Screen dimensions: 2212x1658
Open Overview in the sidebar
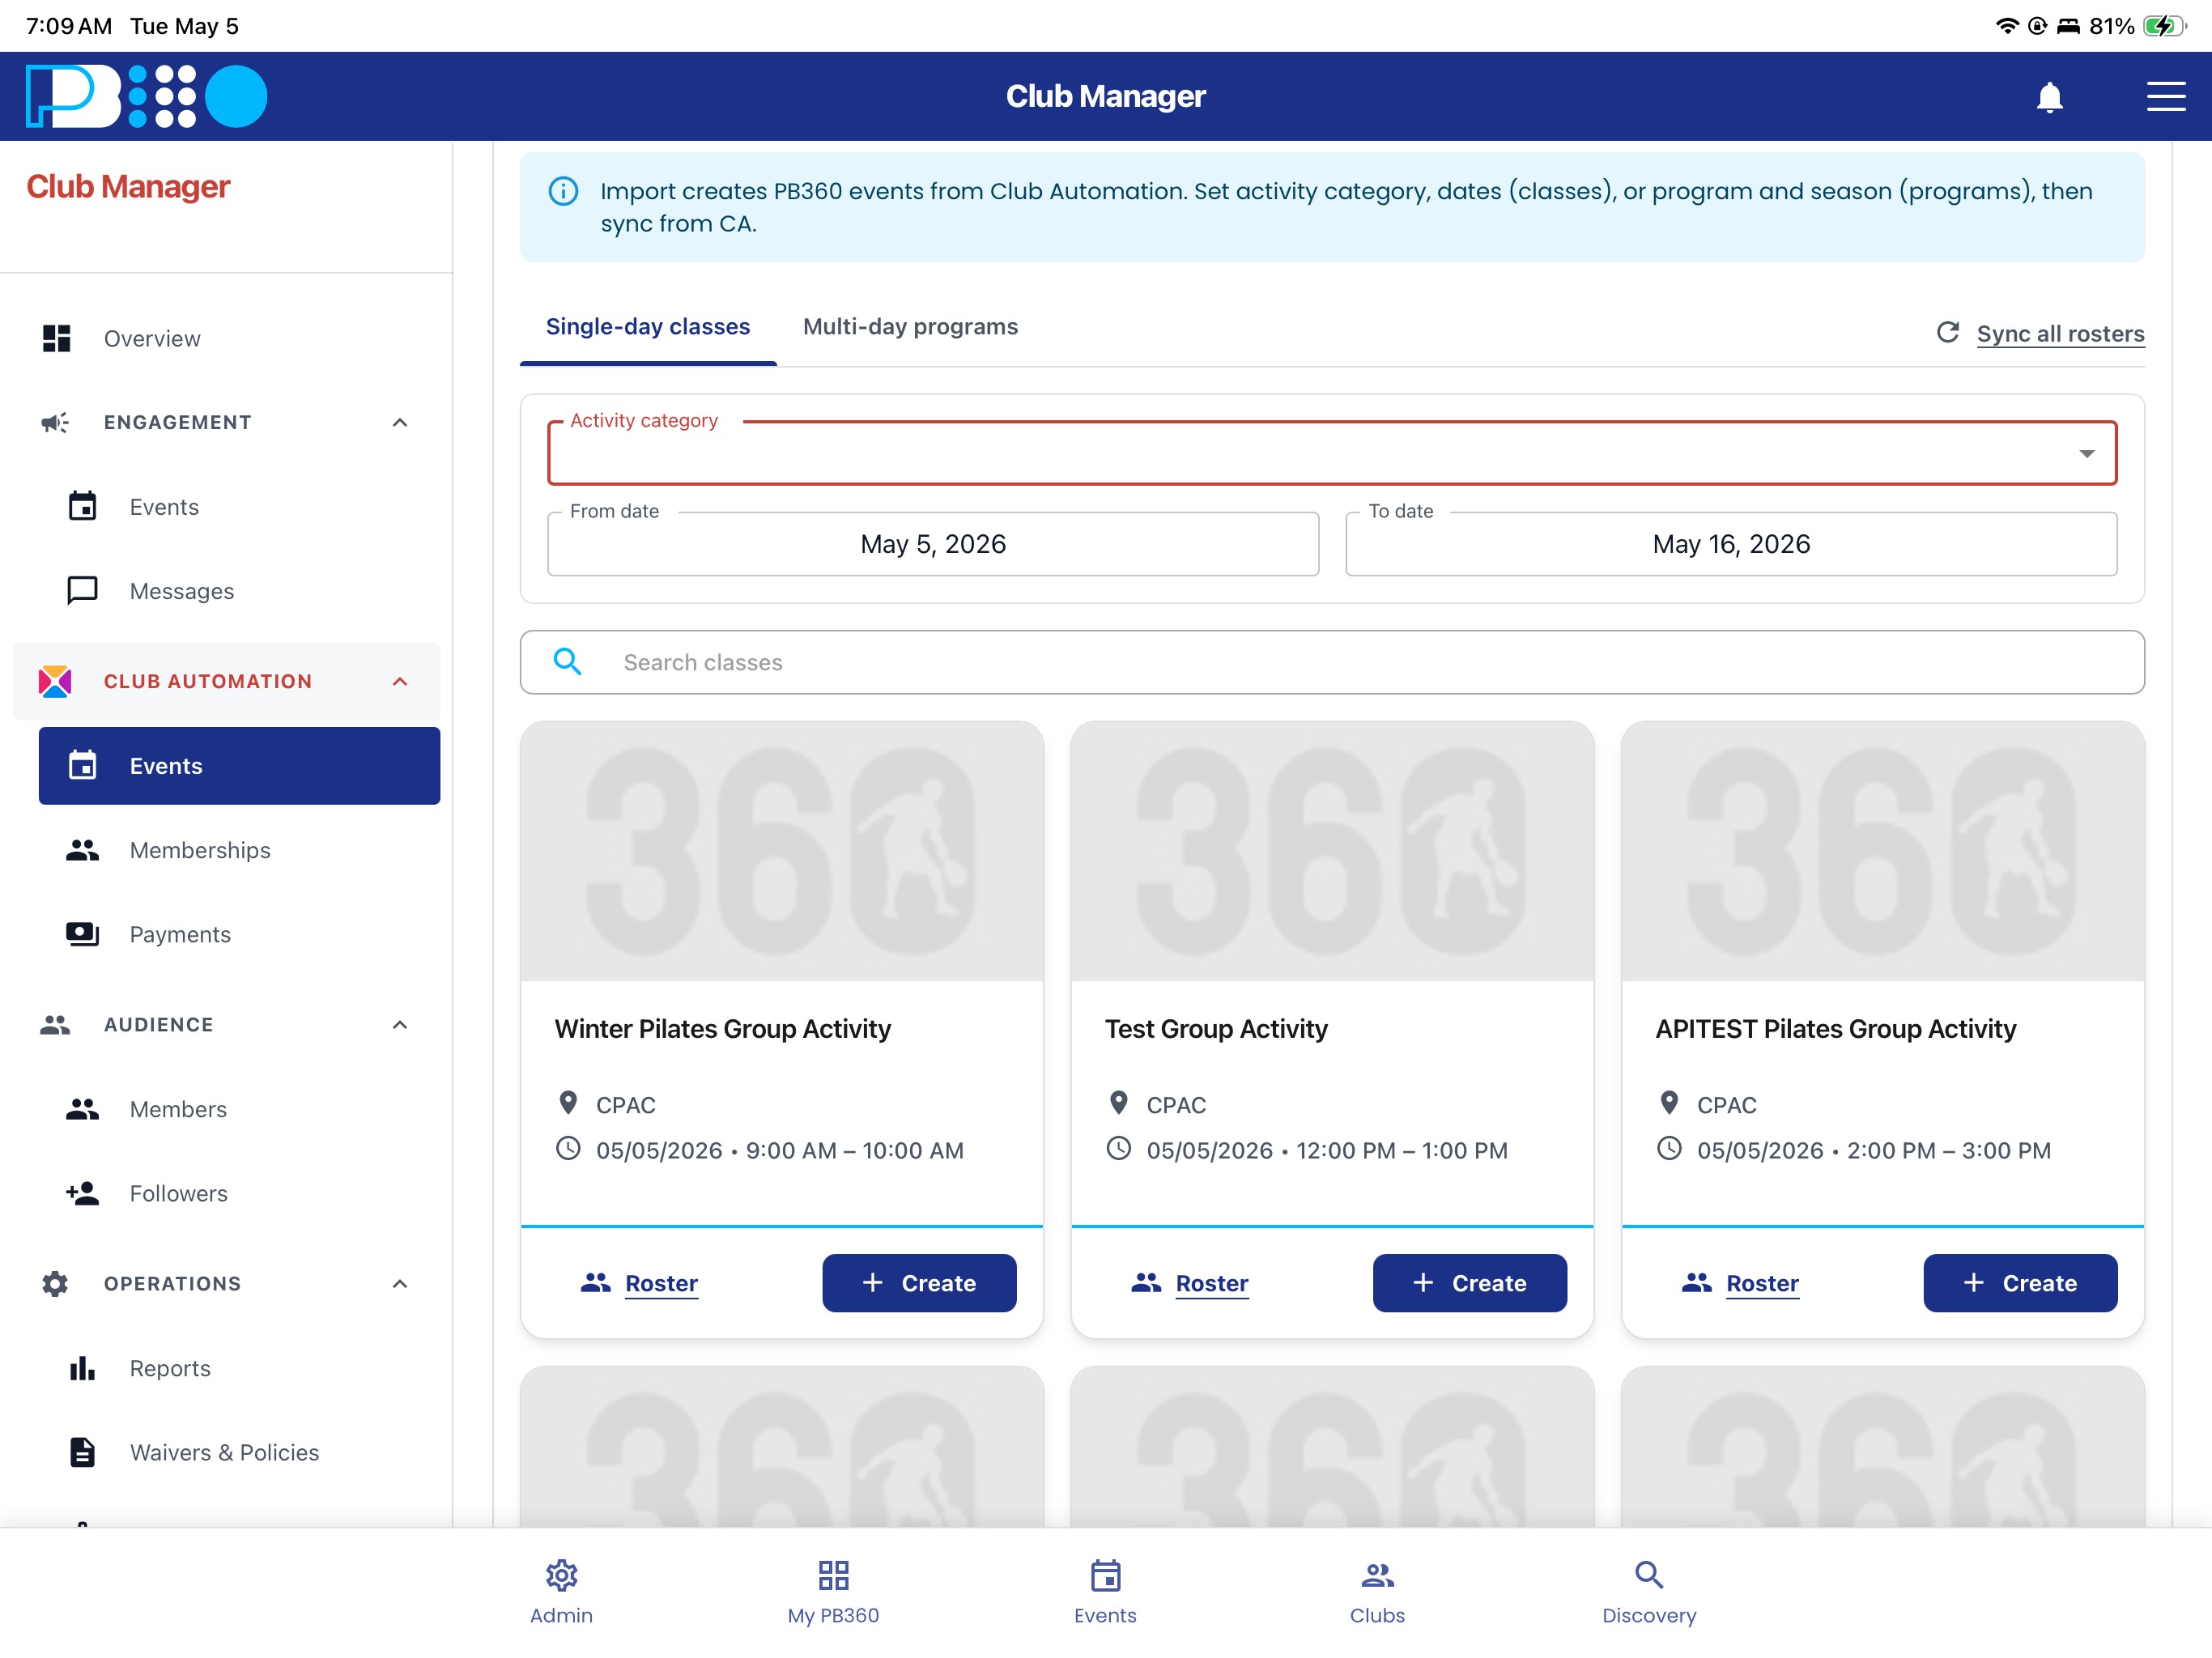pos(226,338)
